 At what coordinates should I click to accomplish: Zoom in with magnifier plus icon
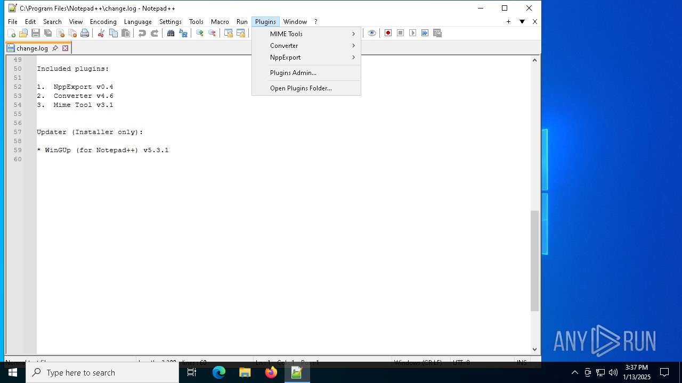(199, 33)
